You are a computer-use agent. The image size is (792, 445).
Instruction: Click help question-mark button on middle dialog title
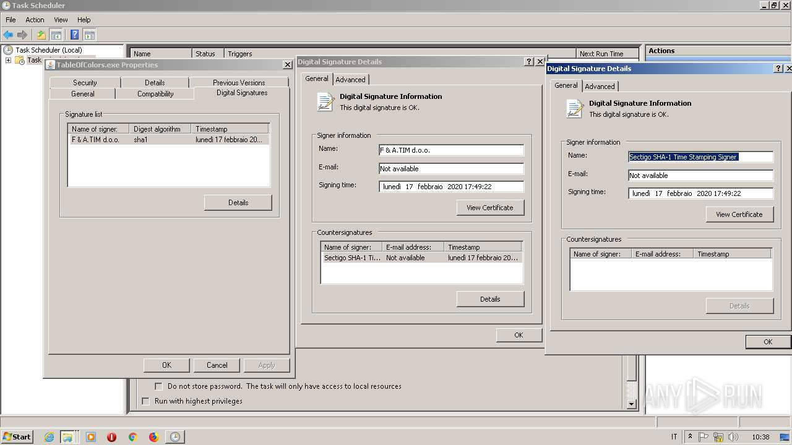(528, 62)
